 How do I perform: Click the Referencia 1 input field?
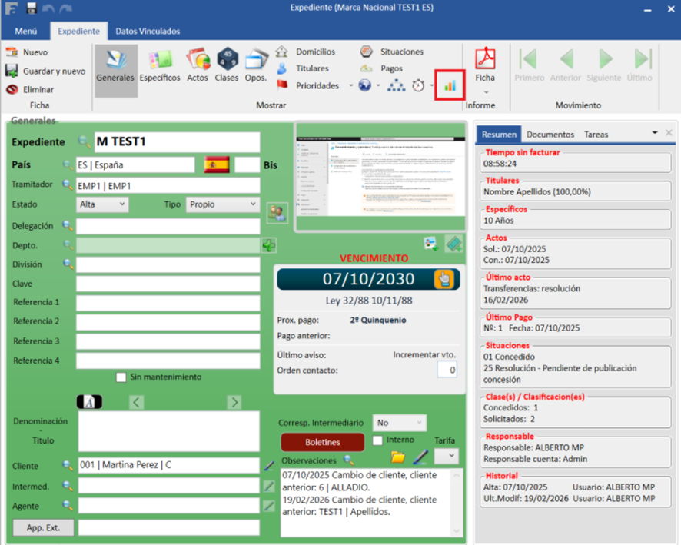coord(168,303)
